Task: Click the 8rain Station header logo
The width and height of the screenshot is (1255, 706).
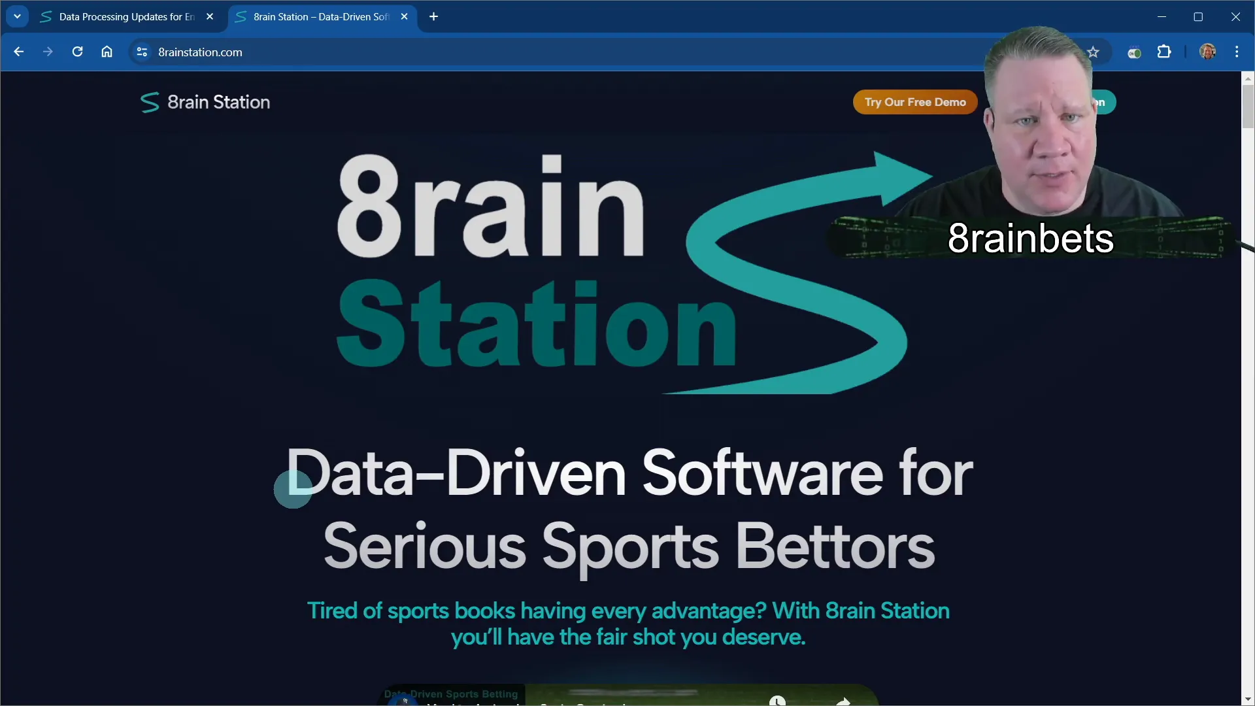Action: [x=205, y=102]
